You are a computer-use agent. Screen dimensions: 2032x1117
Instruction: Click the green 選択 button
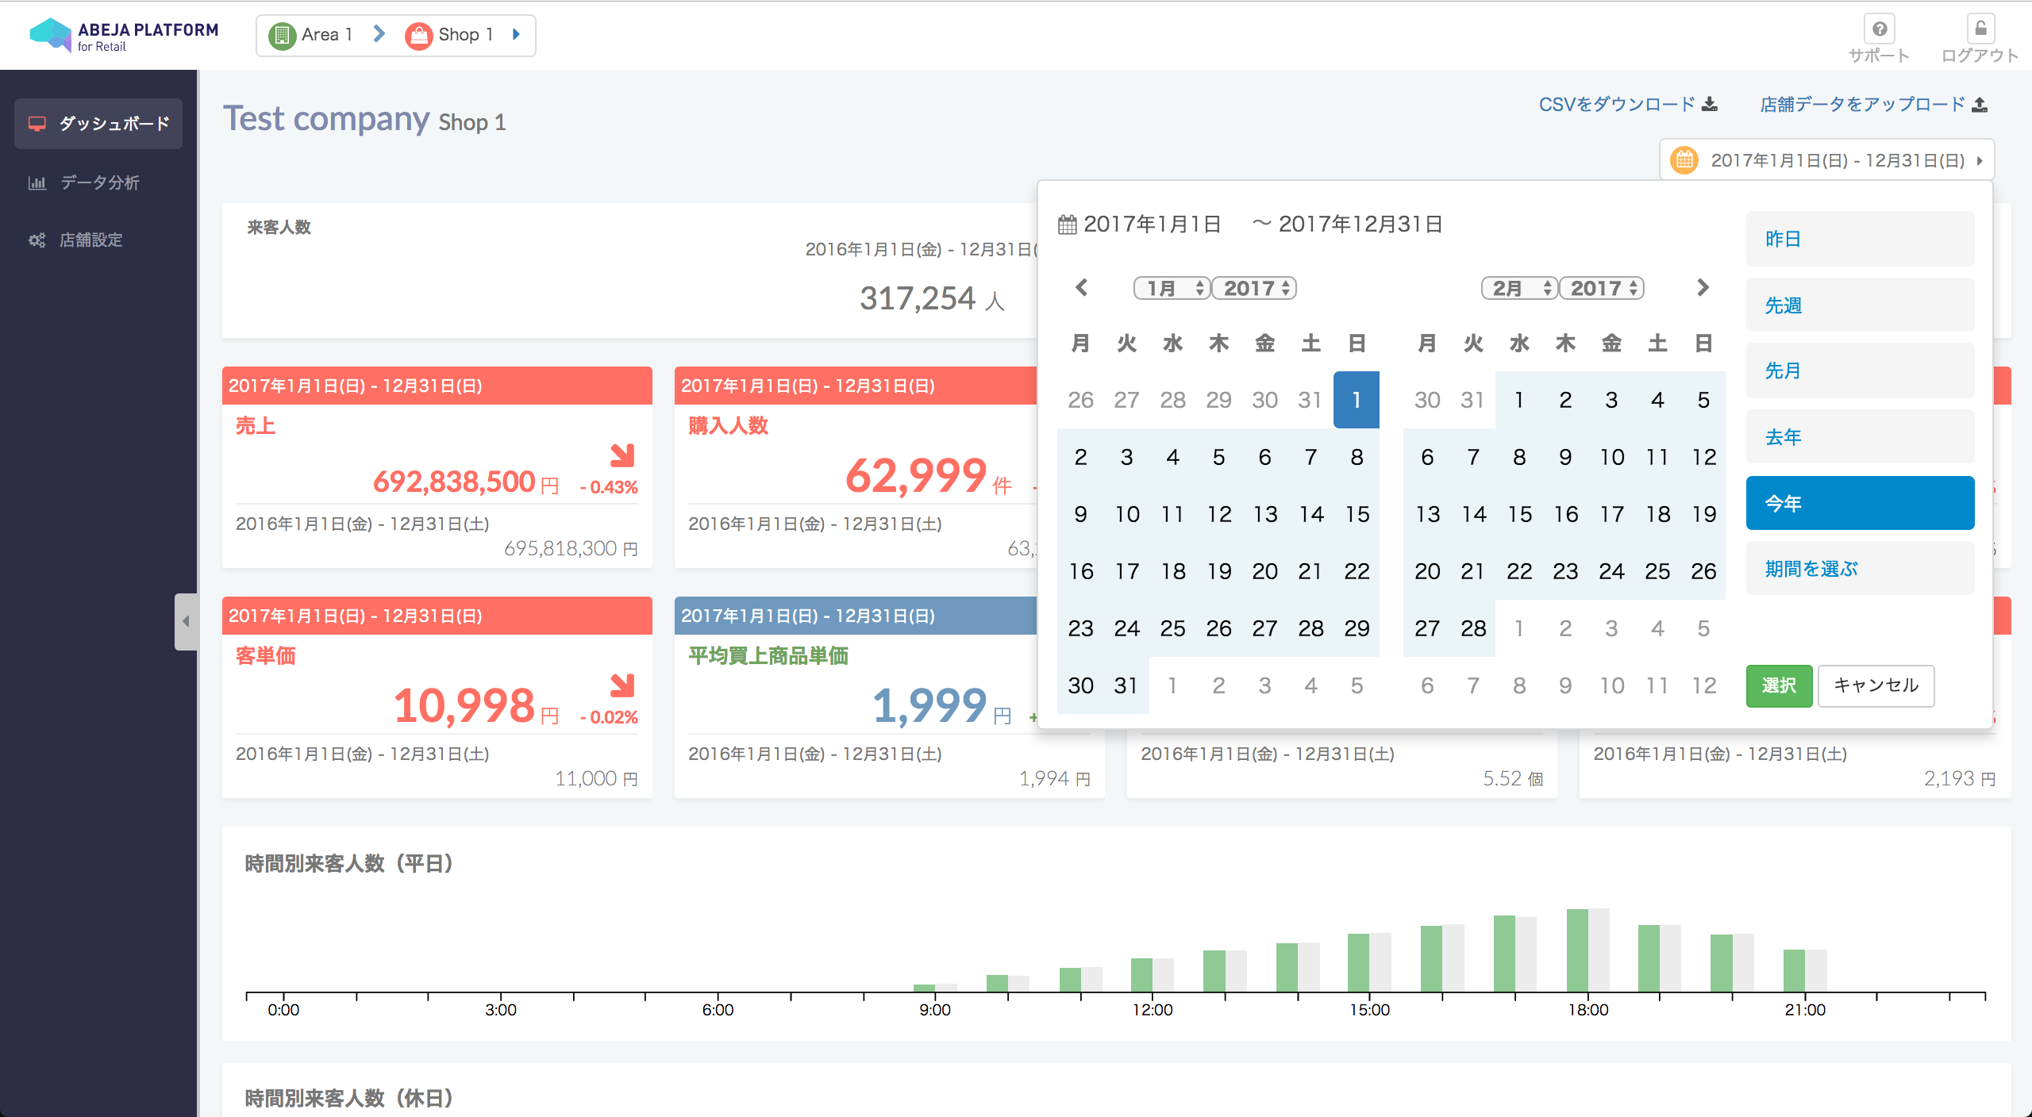coord(1779,685)
